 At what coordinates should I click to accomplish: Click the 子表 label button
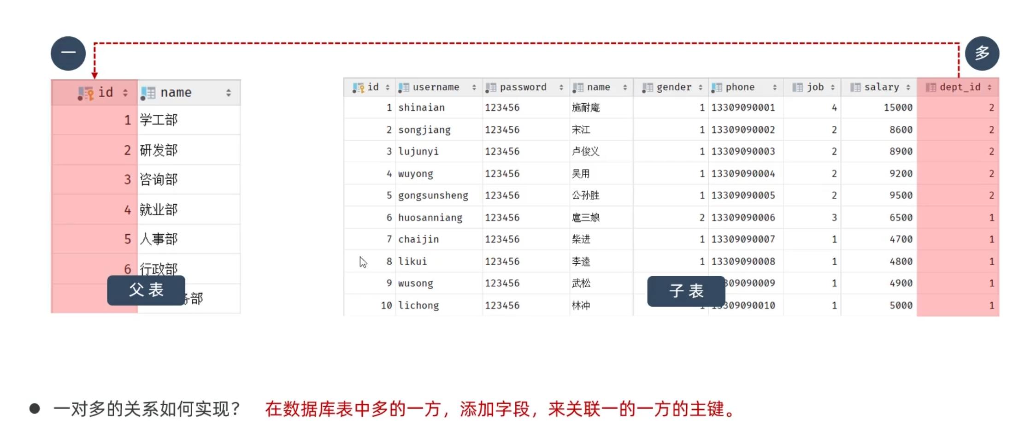coord(686,291)
